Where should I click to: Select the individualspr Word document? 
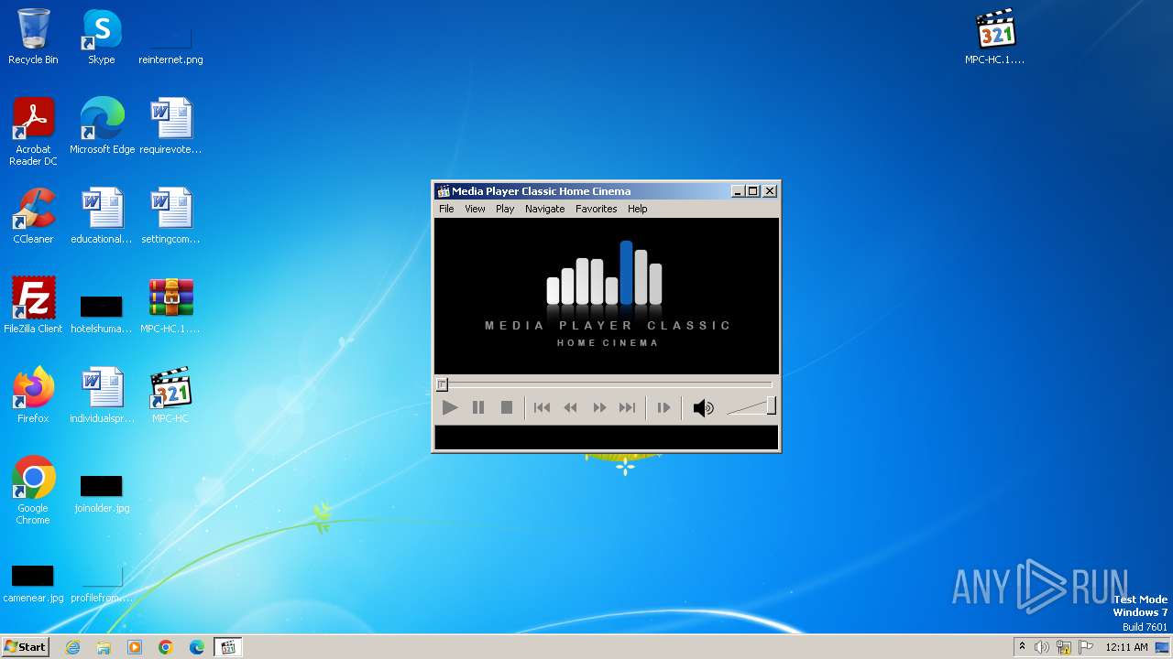[102, 395]
